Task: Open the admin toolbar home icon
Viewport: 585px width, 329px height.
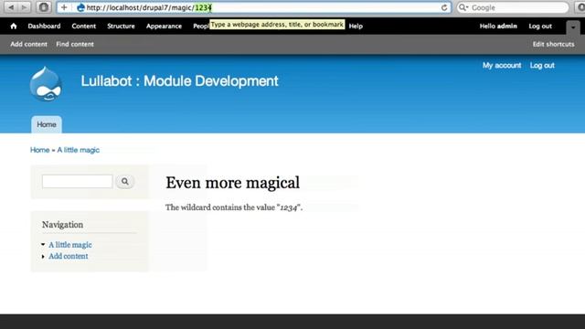Action: coord(14,27)
